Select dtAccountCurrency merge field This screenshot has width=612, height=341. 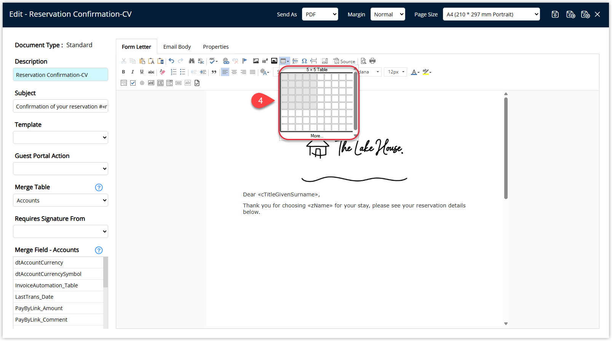(58, 263)
